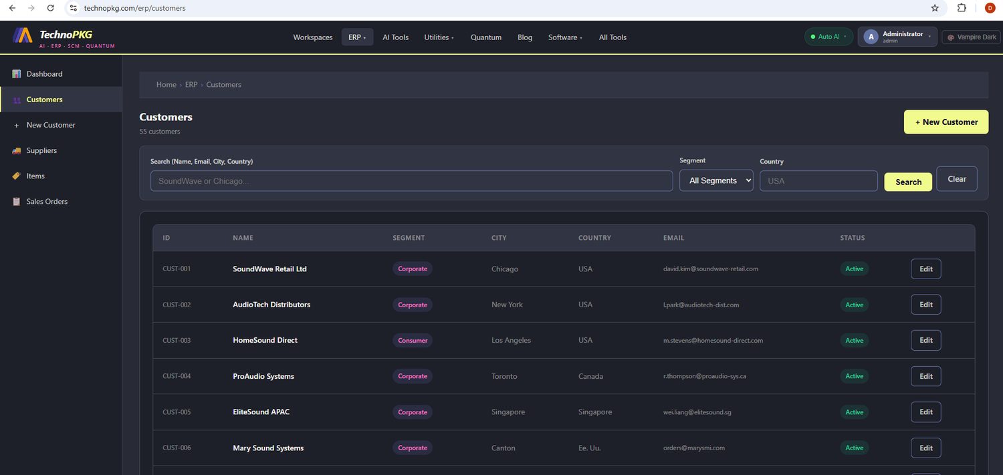This screenshot has width=1003, height=475.
Task: Open Blog in the top navigation
Action: tap(525, 37)
